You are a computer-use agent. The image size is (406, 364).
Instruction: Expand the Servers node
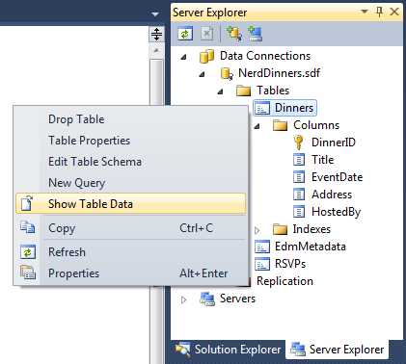(x=183, y=299)
